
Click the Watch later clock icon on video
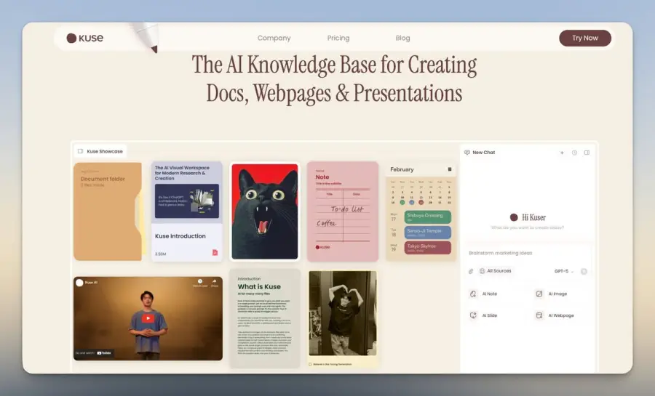tap(200, 283)
